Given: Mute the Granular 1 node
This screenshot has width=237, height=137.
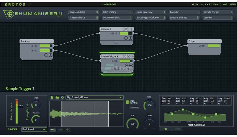Looking at the screenshot, I should pos(128,29).
